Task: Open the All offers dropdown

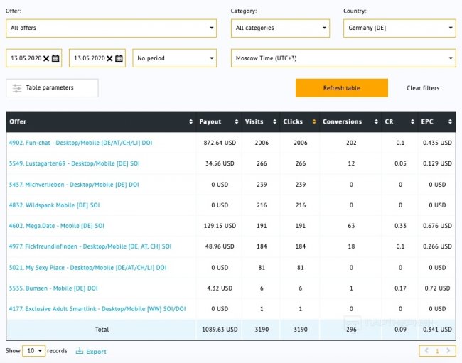Action: point(111,28)
